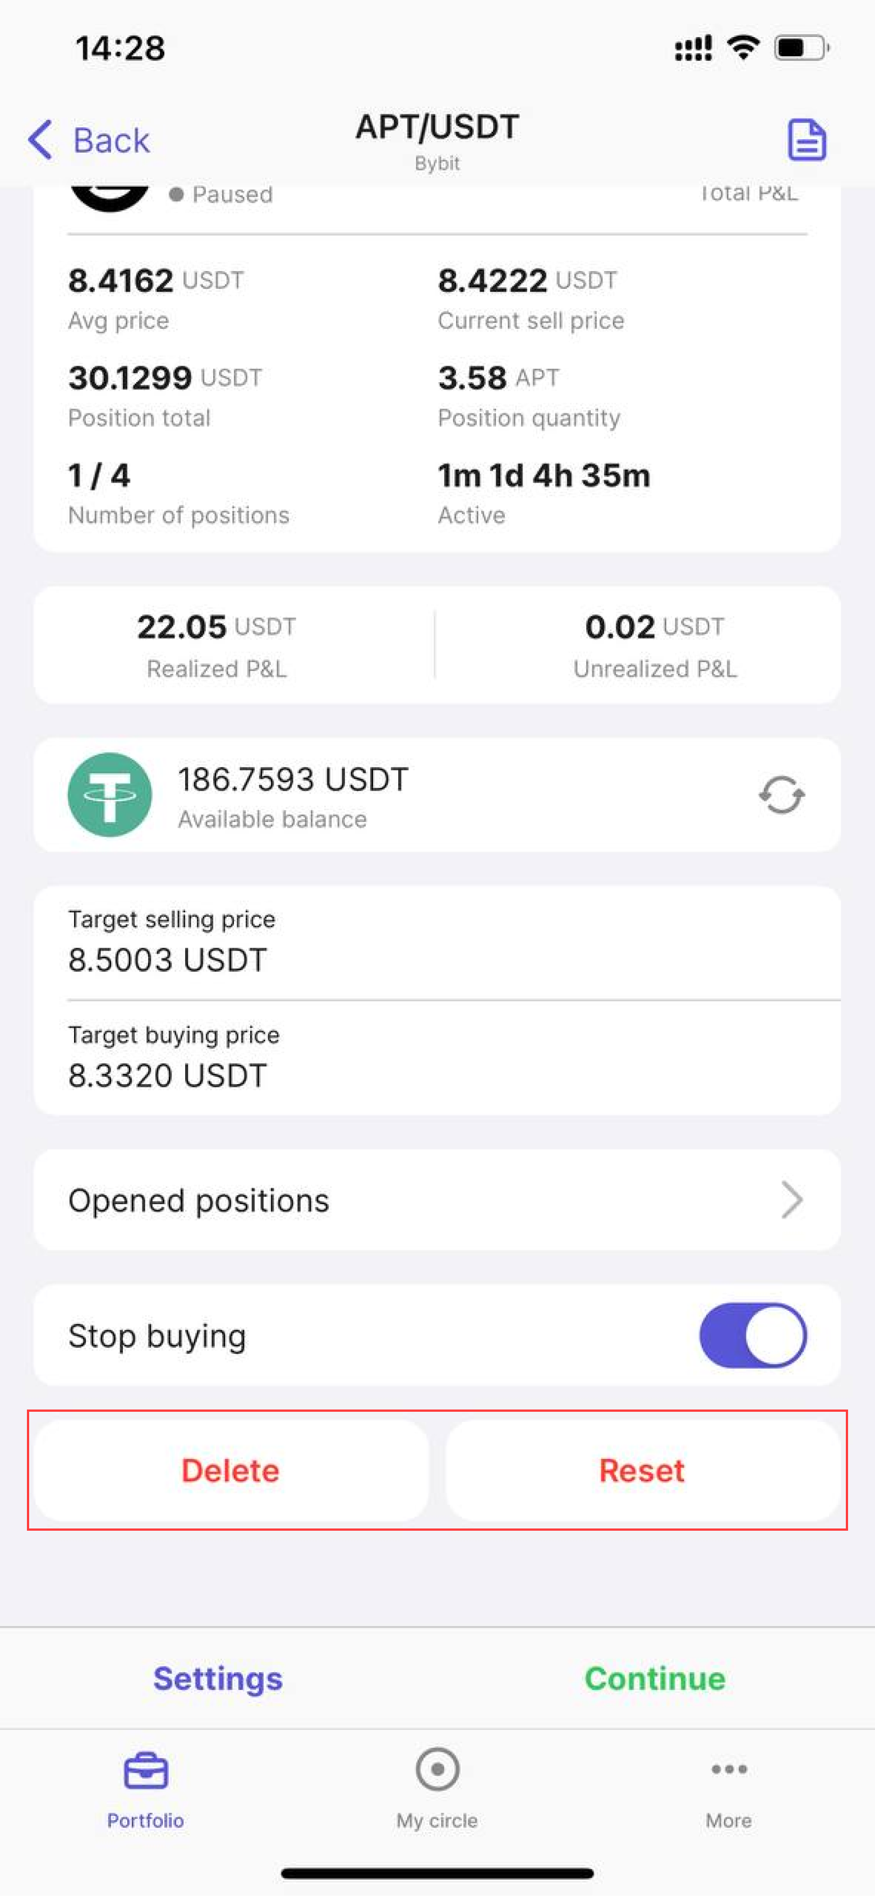Tap the Opened positions chevron arrow

pyautogui.click(x=792, y=1200)
